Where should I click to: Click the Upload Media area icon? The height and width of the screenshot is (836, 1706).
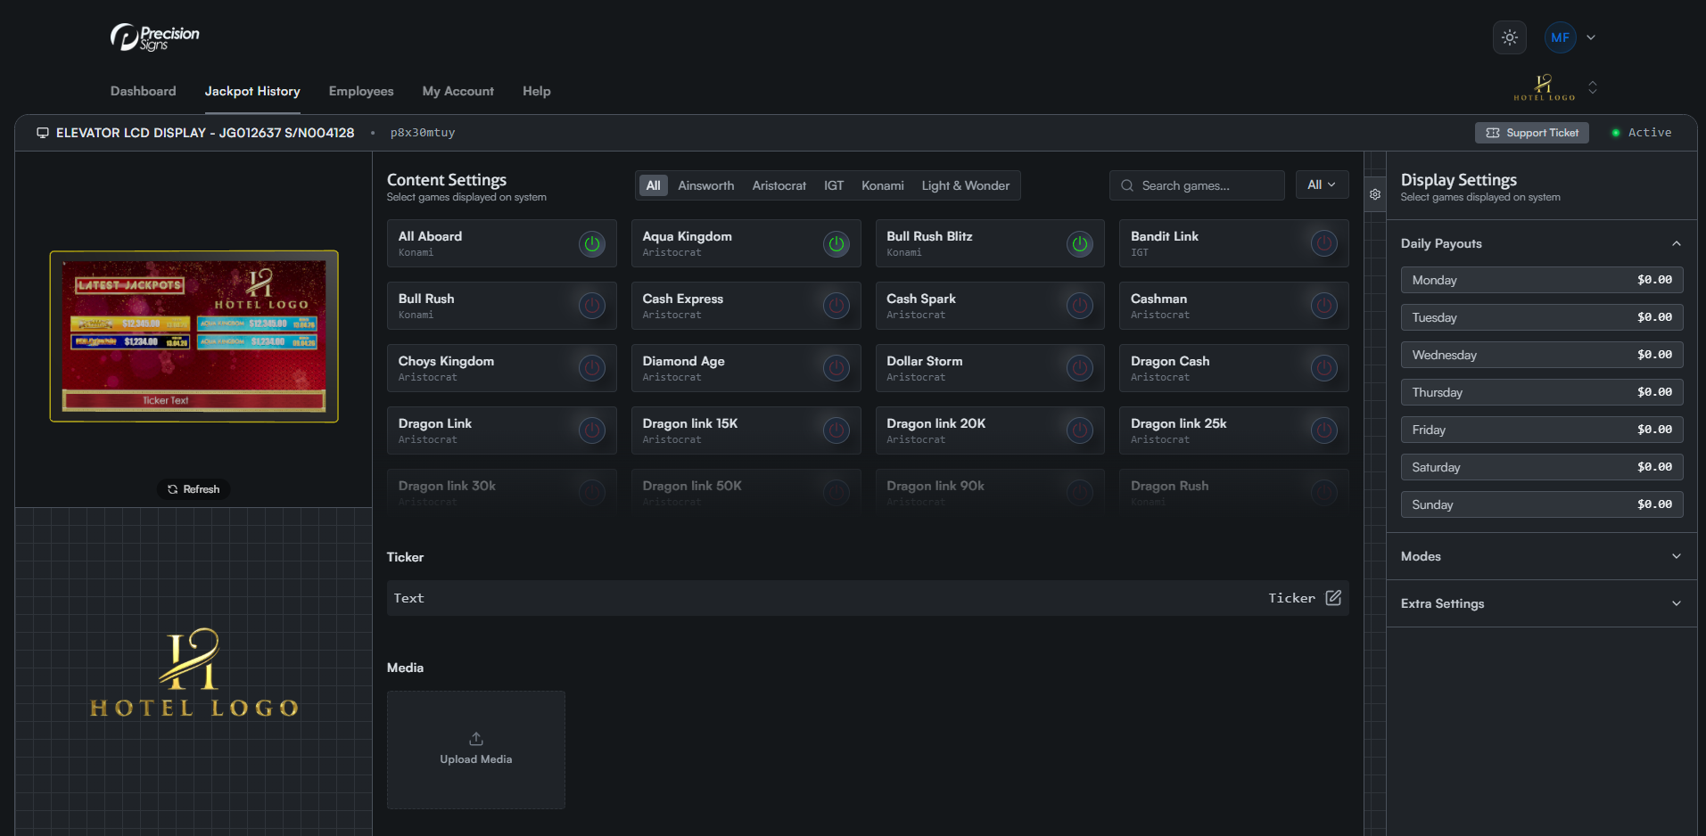[475, 738]
